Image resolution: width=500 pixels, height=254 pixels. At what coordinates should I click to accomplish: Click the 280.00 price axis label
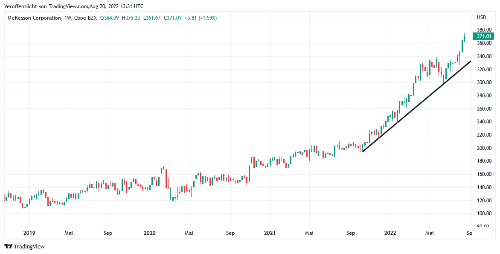click(x=484, y=96)
